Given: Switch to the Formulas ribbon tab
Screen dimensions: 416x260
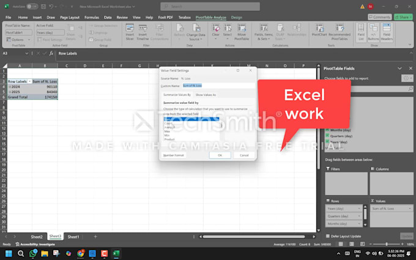Looking at the screenshot, I should coord(92,17).
